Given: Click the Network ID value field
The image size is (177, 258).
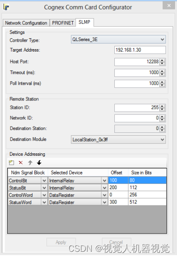Looking at the screenshot, I should click(x=137, y=118).
